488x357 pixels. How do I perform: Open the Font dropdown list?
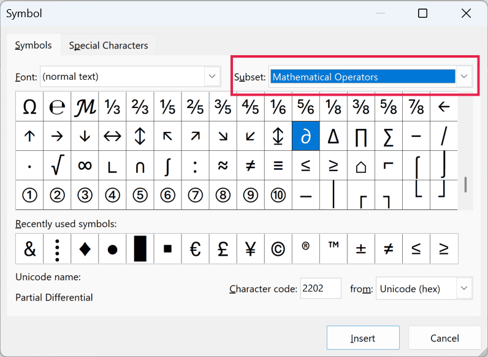pyautogui.click(x=212, y=76)
